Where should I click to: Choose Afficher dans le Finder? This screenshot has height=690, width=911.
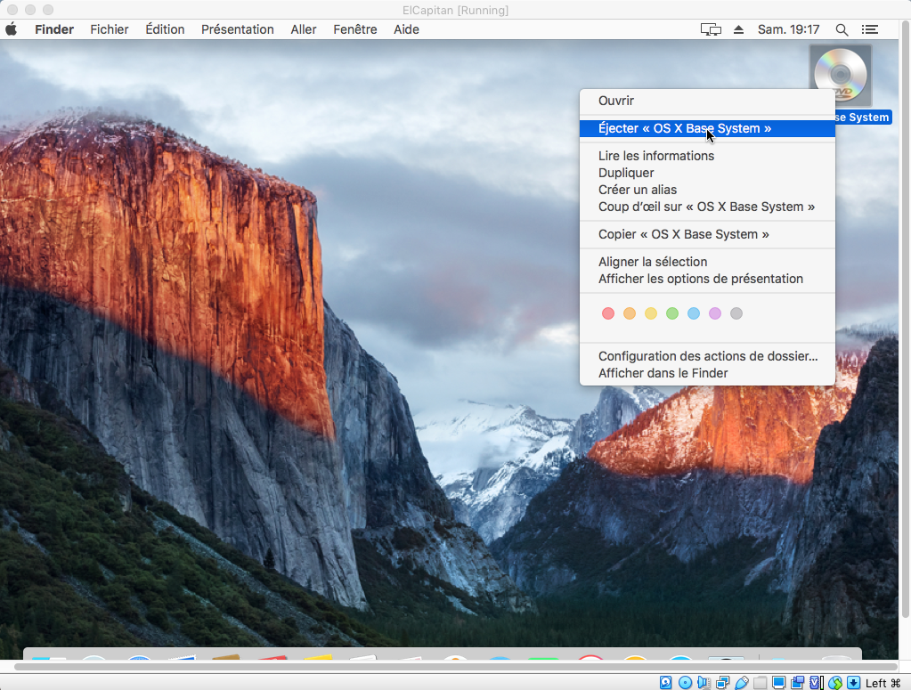tap(707, 373)
